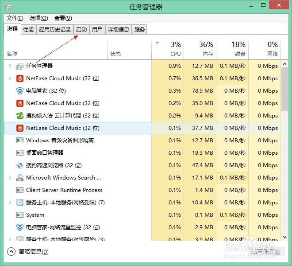Switch to the 详细信息 tab
Viewport: 292px width, 266px height.
119,30
